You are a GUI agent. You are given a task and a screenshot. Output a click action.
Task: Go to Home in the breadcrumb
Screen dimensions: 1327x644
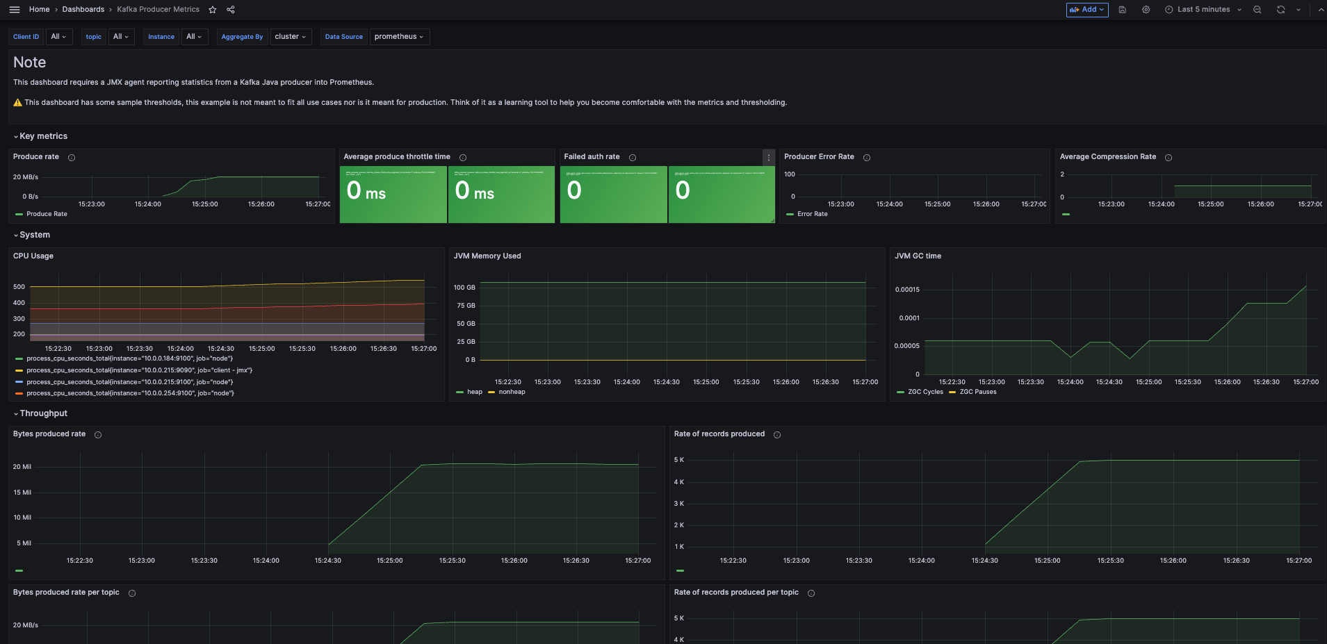click(x=39, y=10)
